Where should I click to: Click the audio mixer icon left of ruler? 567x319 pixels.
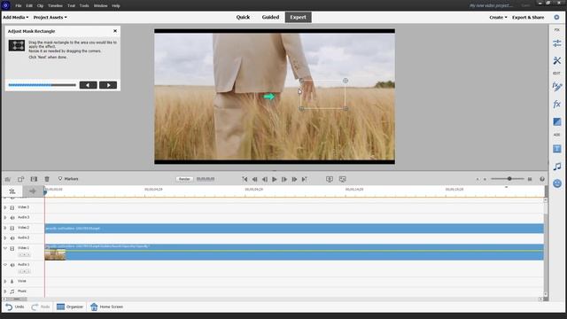12,191
